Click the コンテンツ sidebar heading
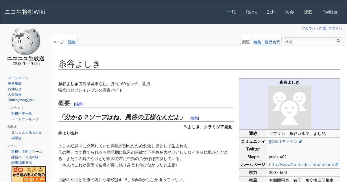This screenshot has width=347, height=182. point(15,108)
